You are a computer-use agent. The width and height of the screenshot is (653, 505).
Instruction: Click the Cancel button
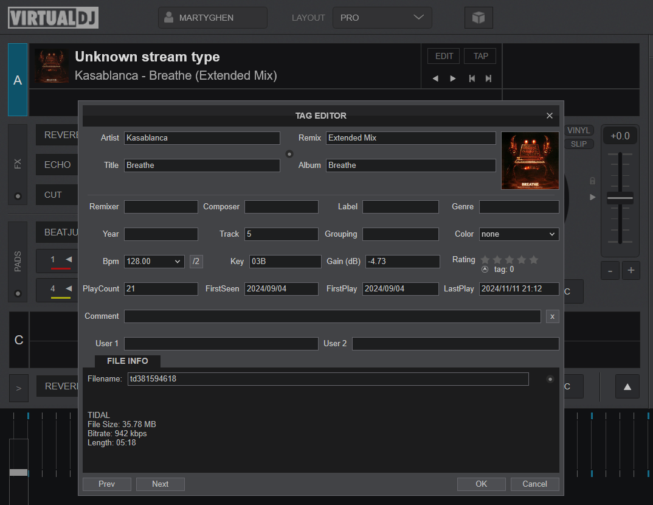[x=534, y=484]
